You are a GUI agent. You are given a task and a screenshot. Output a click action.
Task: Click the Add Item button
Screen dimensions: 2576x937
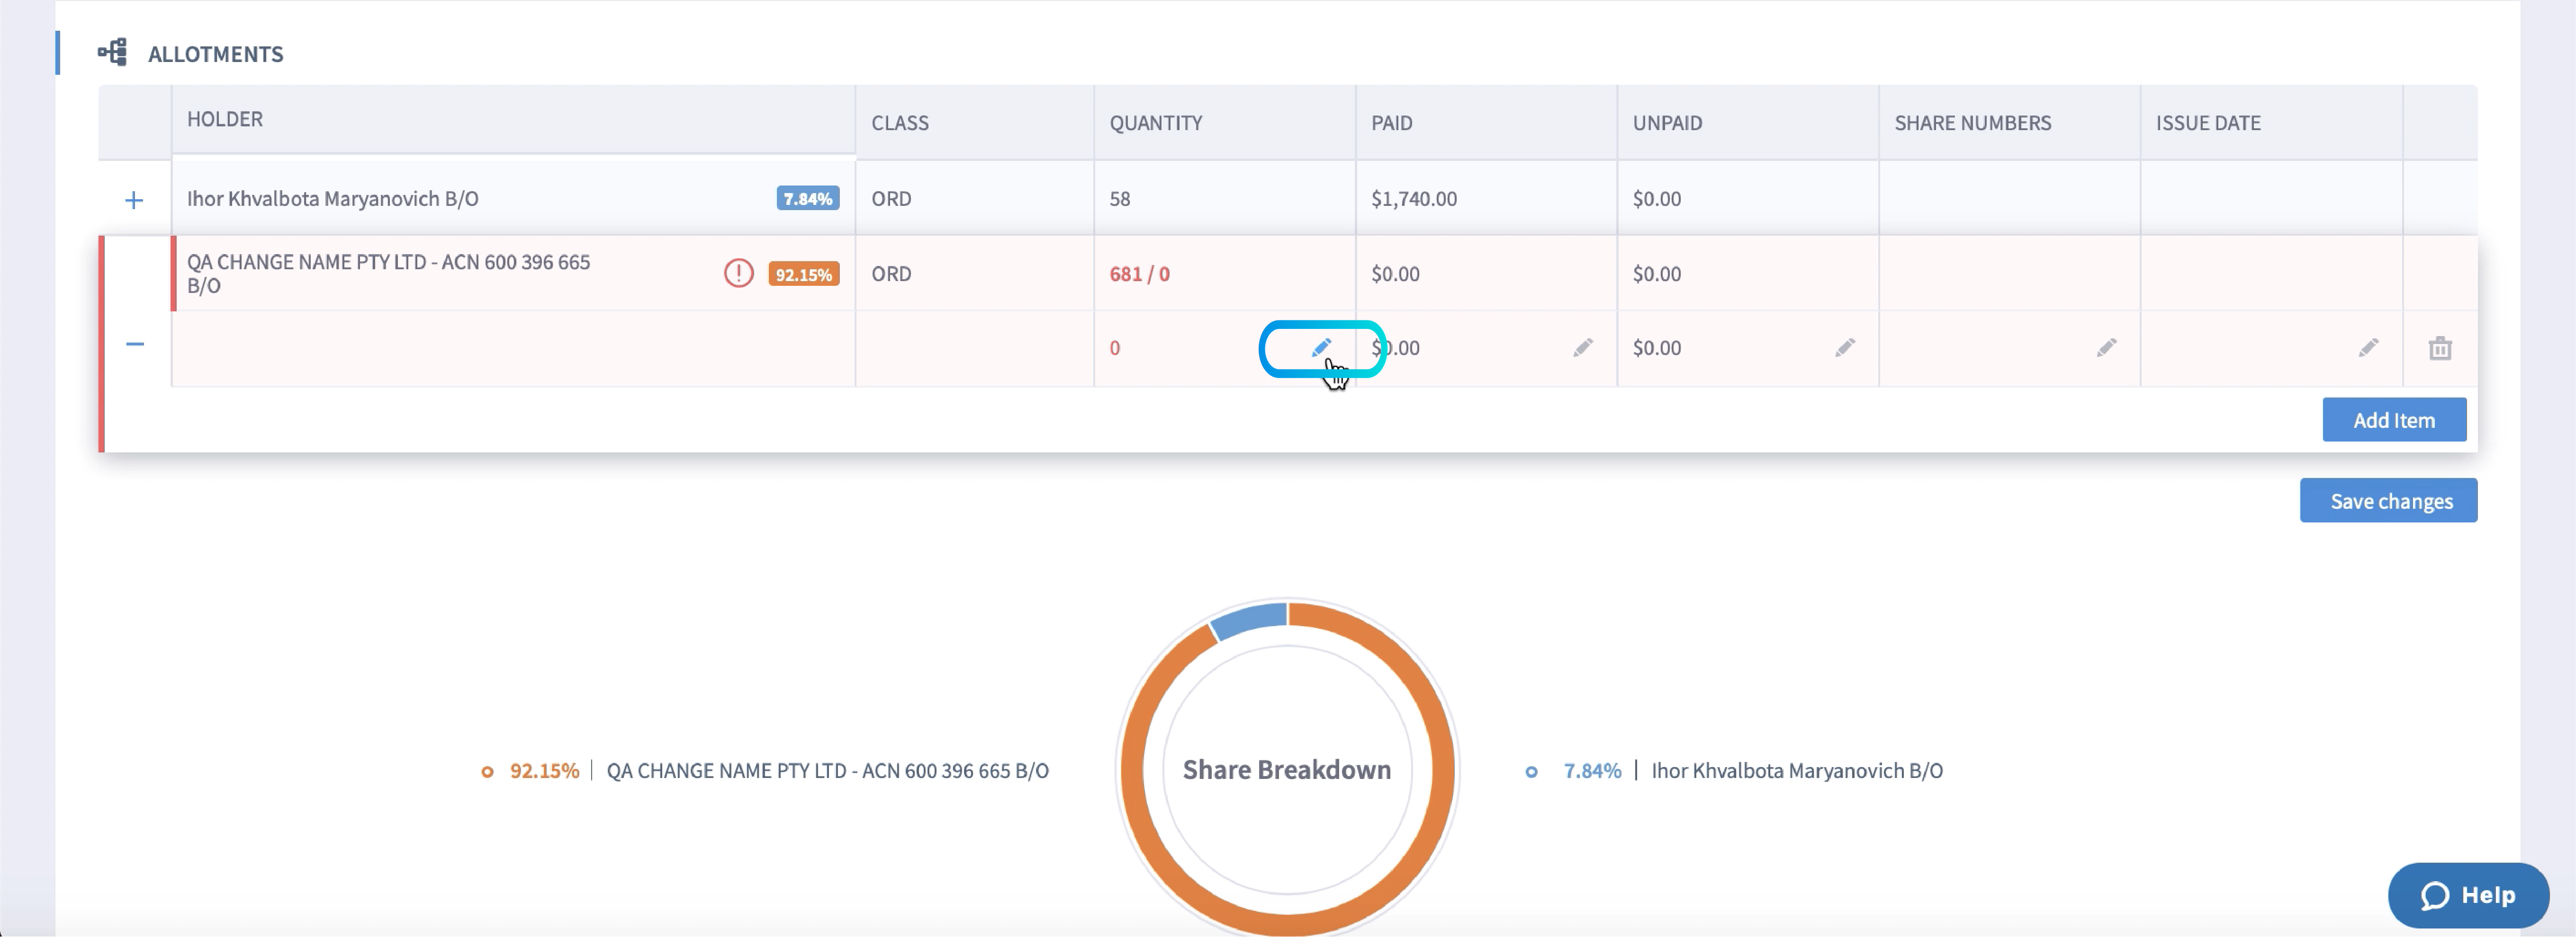2394,420
